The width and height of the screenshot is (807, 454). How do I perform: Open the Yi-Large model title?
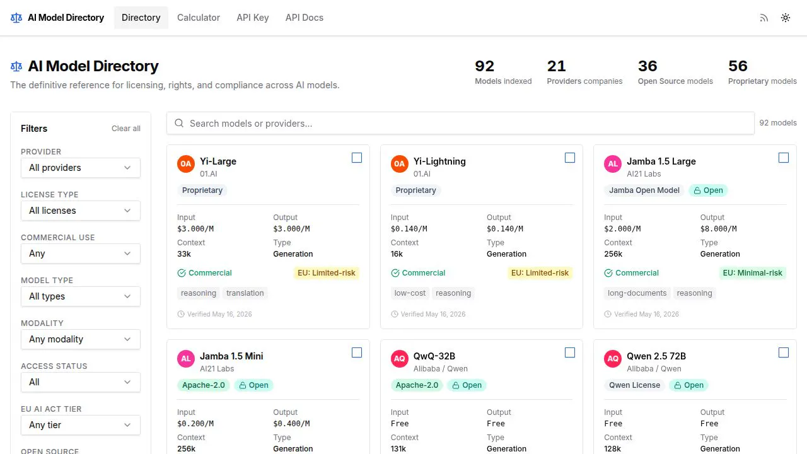[218, 161]
